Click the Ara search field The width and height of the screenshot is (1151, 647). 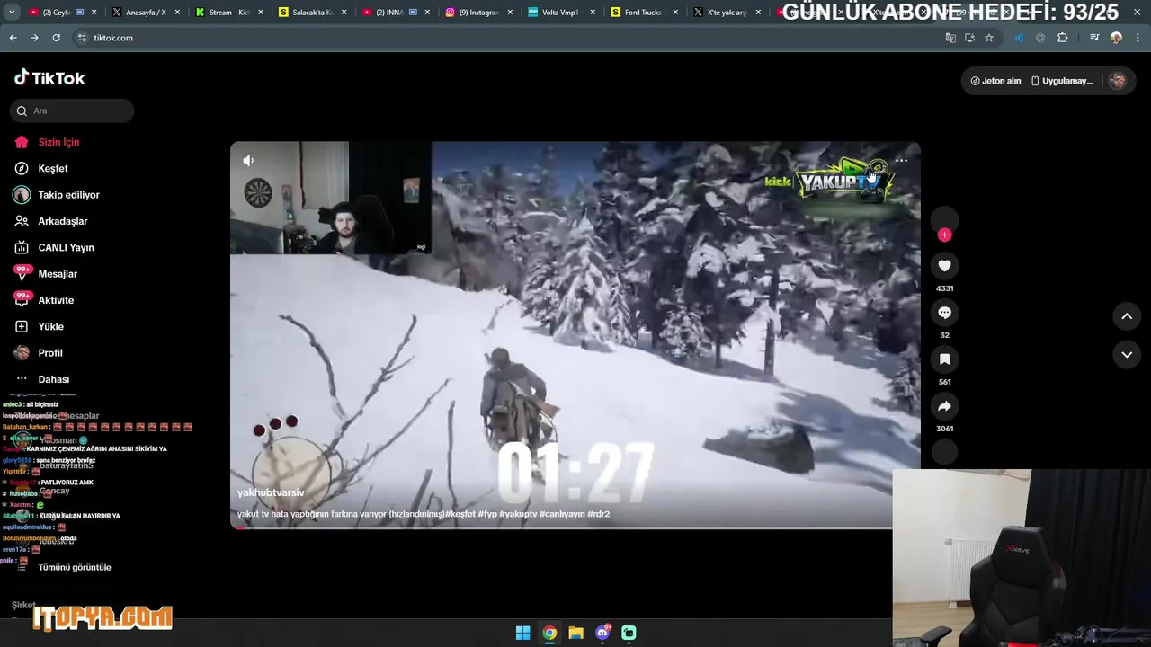(72, 111)
